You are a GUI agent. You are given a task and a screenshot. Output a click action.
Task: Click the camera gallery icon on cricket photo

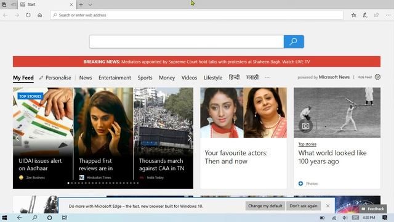point(305,126)
